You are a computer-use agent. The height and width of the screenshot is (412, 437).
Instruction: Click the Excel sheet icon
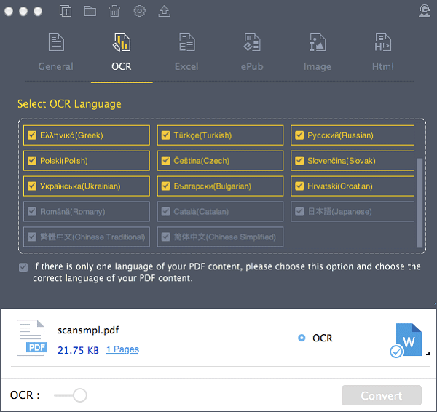[186, 42]
